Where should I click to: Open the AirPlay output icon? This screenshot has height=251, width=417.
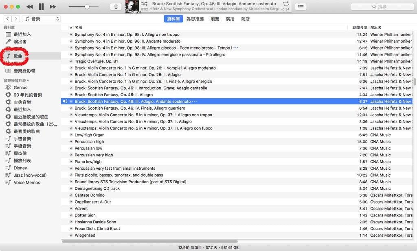click(116, 7)
